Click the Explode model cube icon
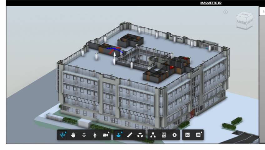Image resolution: width=265 pixels, height=150 pixels. tap(140, 135)
